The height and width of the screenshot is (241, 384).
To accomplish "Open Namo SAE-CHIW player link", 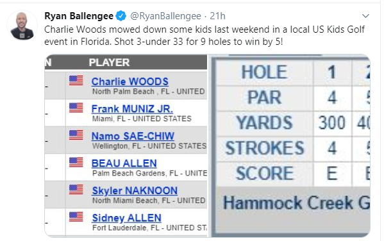I will 133,136.
